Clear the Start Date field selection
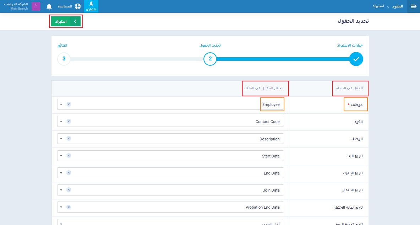 (69, 156)
